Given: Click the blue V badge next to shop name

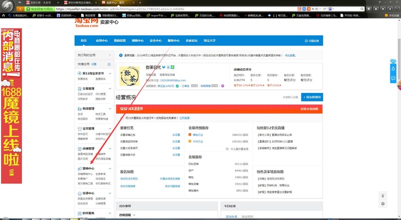Looking at the screenshot, I should (164, 67).
